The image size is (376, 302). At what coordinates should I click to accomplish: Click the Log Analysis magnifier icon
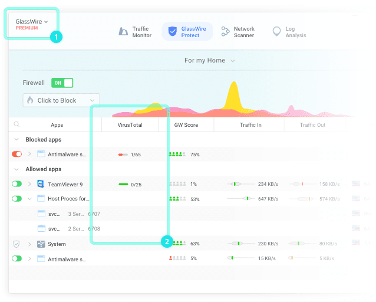coord(276,31)
